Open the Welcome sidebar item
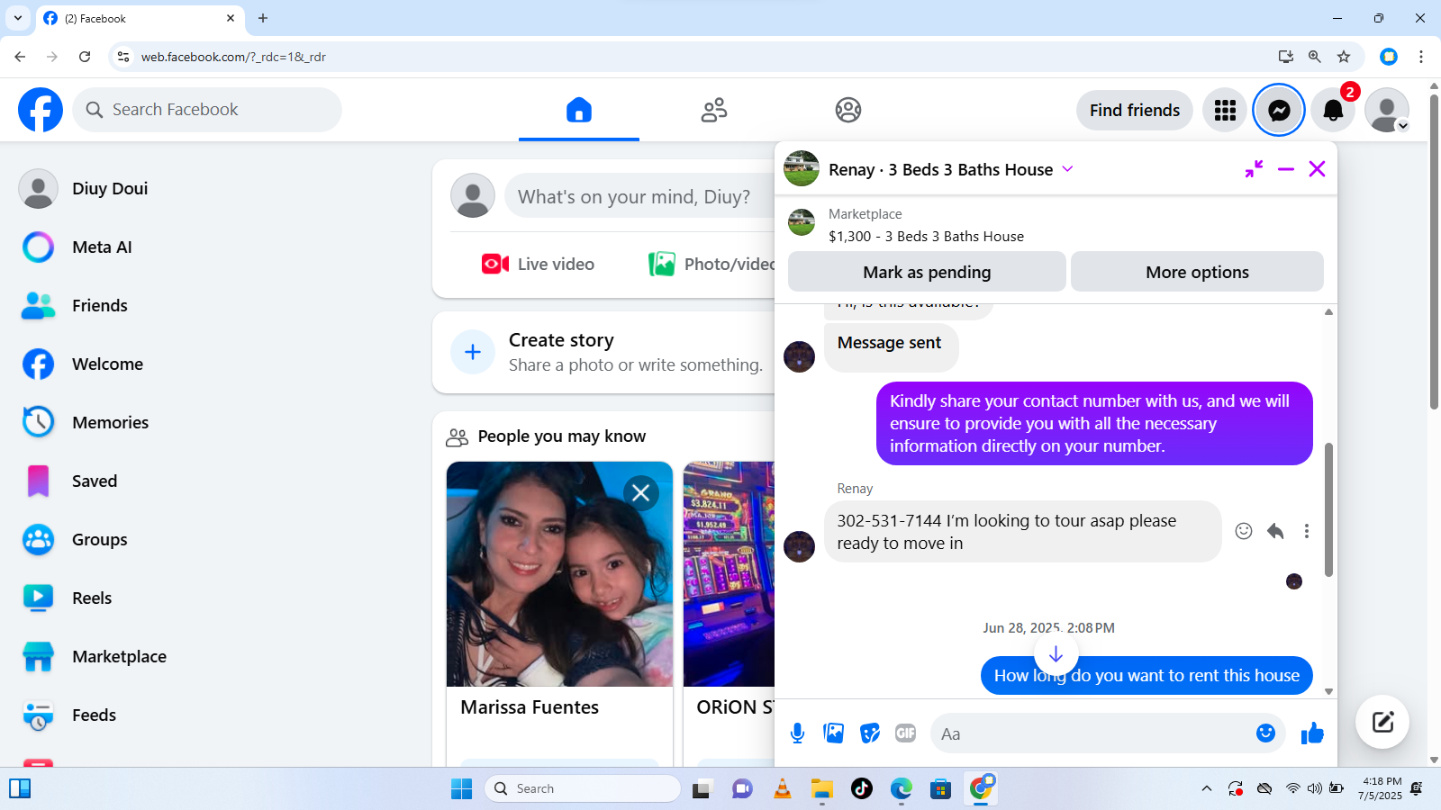Image resolution: width=1441 pixels, height=810 pixels. click(107, 364)
